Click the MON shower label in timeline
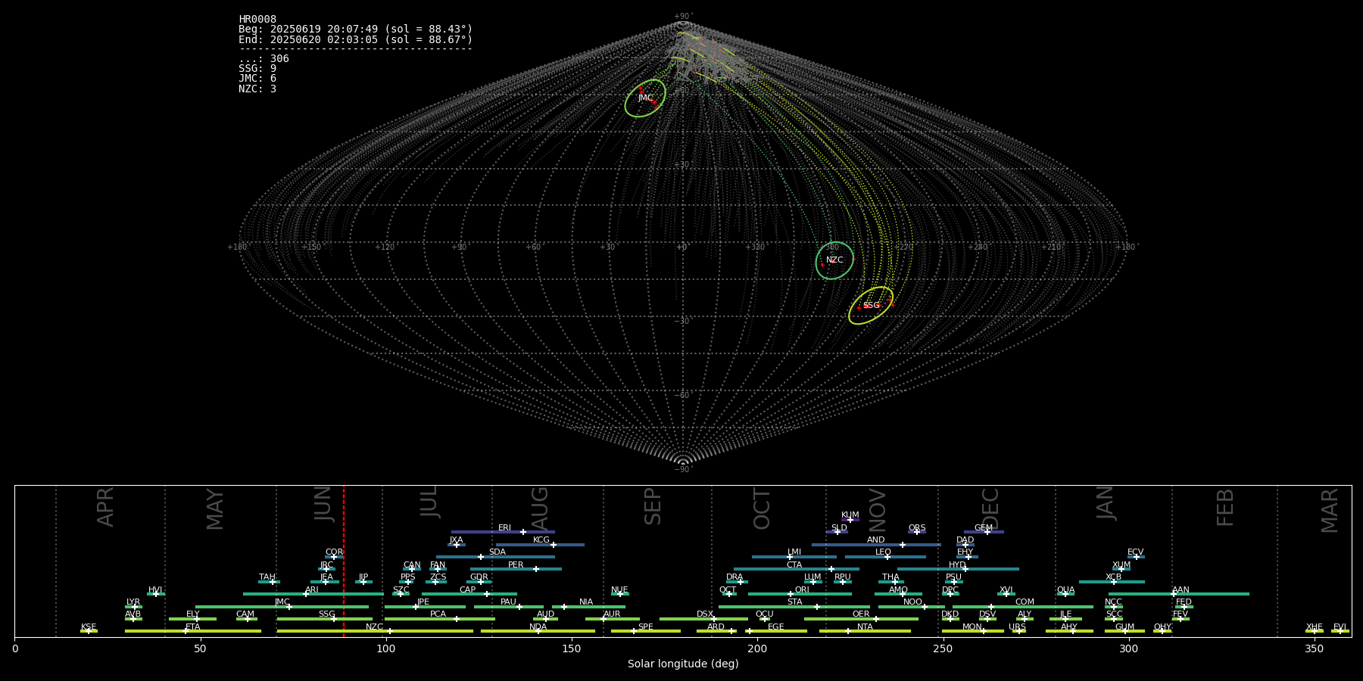 972,627
